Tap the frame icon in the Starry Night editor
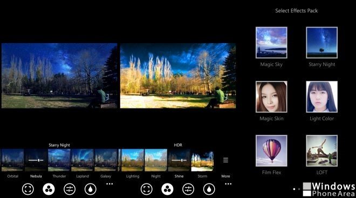356x198 pixels. click(x=28, y=189)
